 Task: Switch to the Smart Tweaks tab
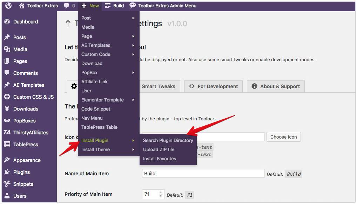pyautogui.click(x=160, y=86)
